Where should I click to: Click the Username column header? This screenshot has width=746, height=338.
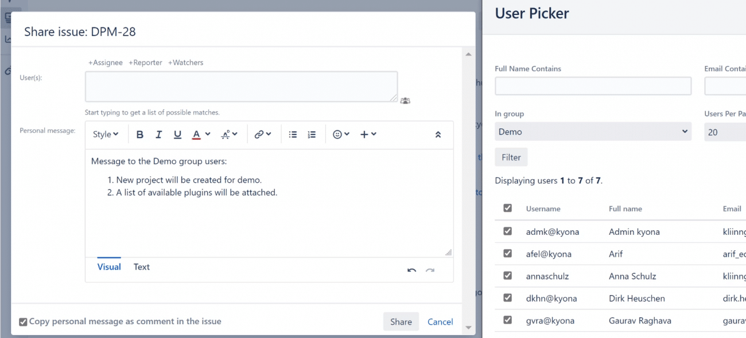543,209
